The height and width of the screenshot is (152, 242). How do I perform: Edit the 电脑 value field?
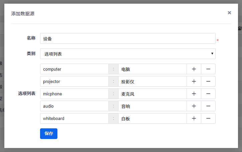click(x=152, y=69)
